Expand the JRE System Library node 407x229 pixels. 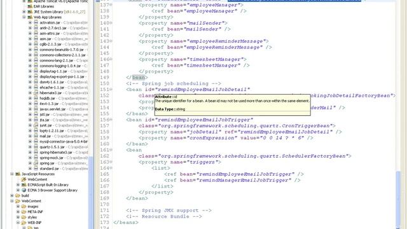coord(24,11)
